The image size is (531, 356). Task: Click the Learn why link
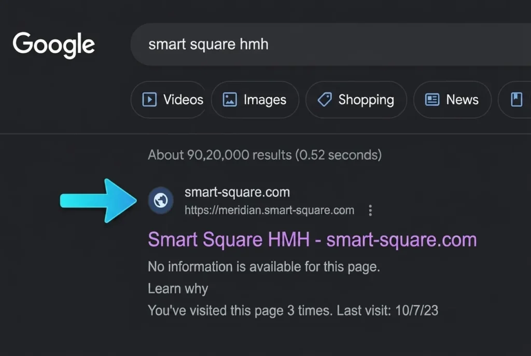178,289
